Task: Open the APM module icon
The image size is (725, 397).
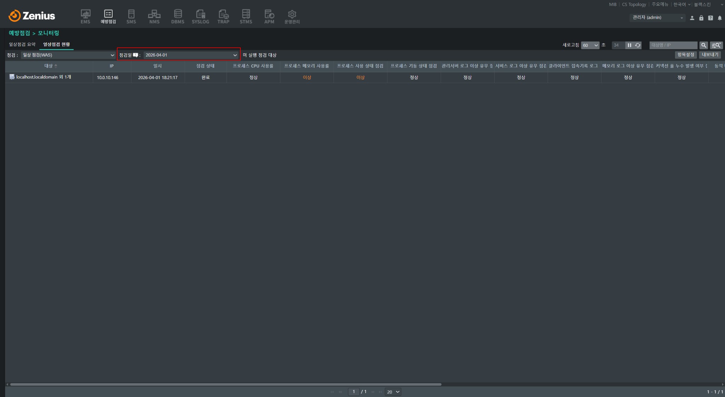Action: click(x=269, y=17)
